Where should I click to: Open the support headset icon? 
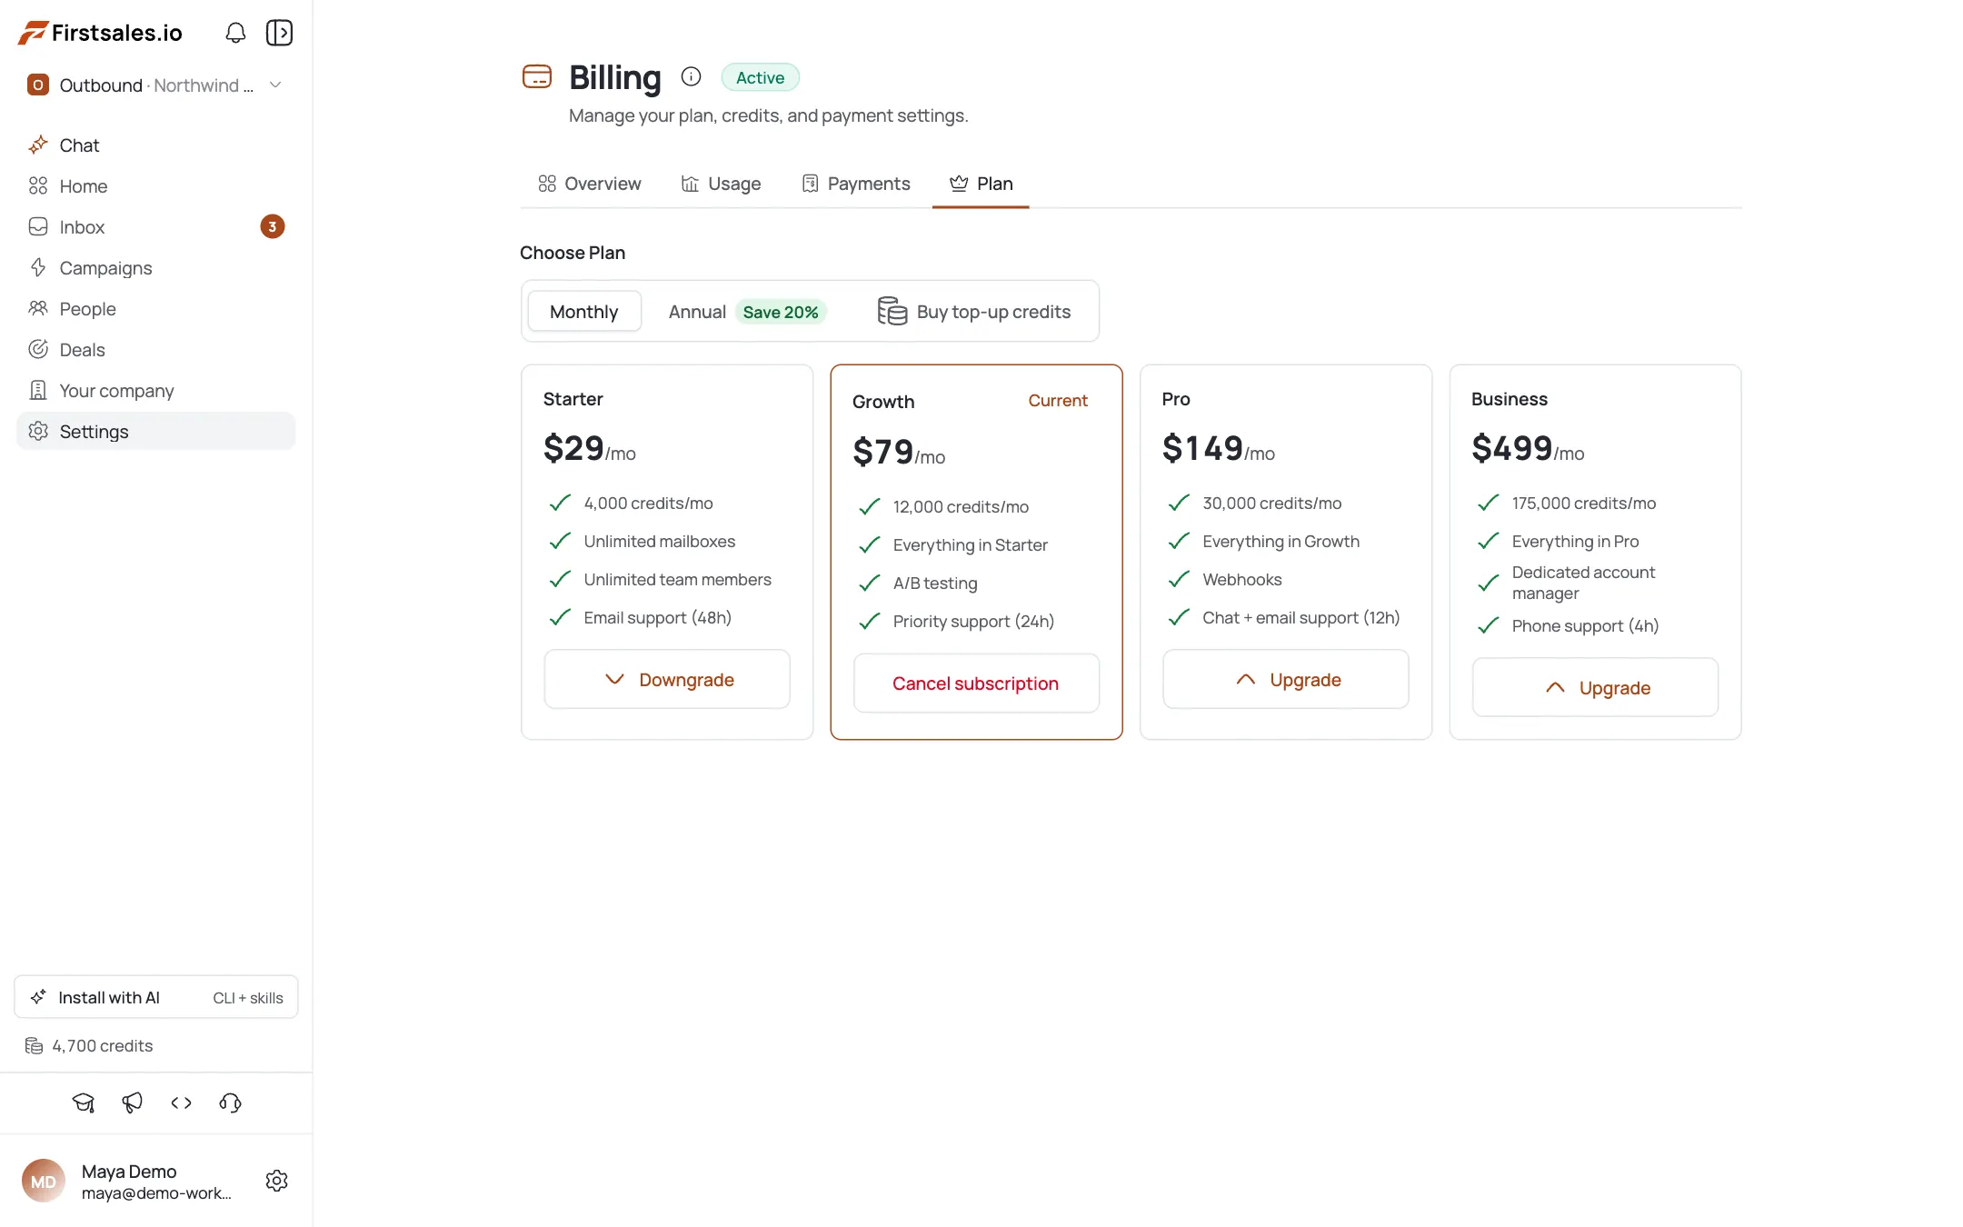pyautogui.click(x=231, y=1102)
